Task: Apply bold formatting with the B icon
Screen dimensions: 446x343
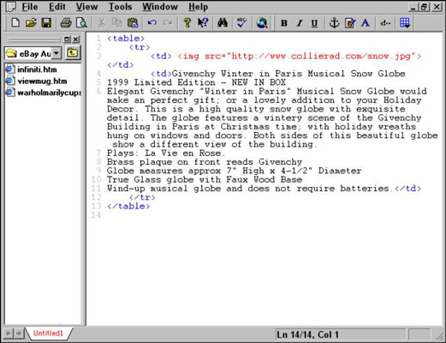Action: coord(284,23)
